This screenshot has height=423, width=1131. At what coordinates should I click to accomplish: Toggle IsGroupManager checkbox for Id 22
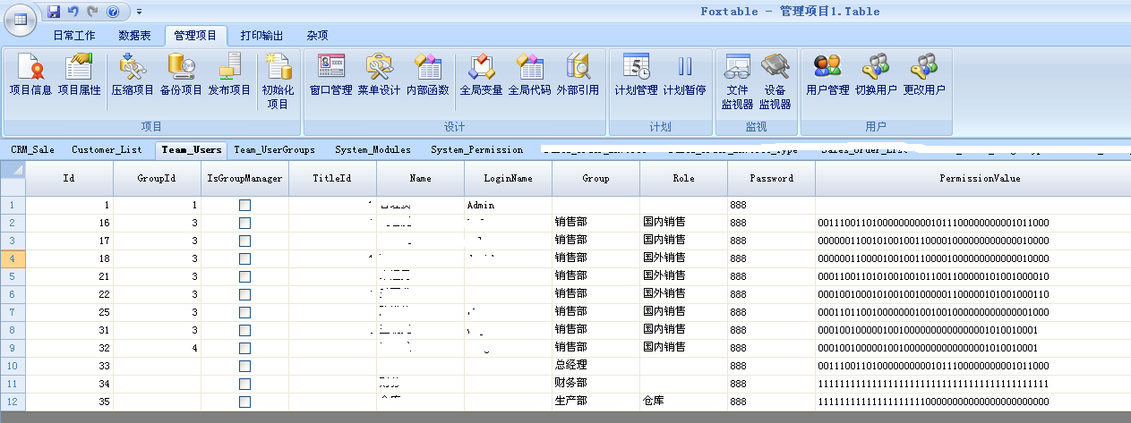[244, 294]
